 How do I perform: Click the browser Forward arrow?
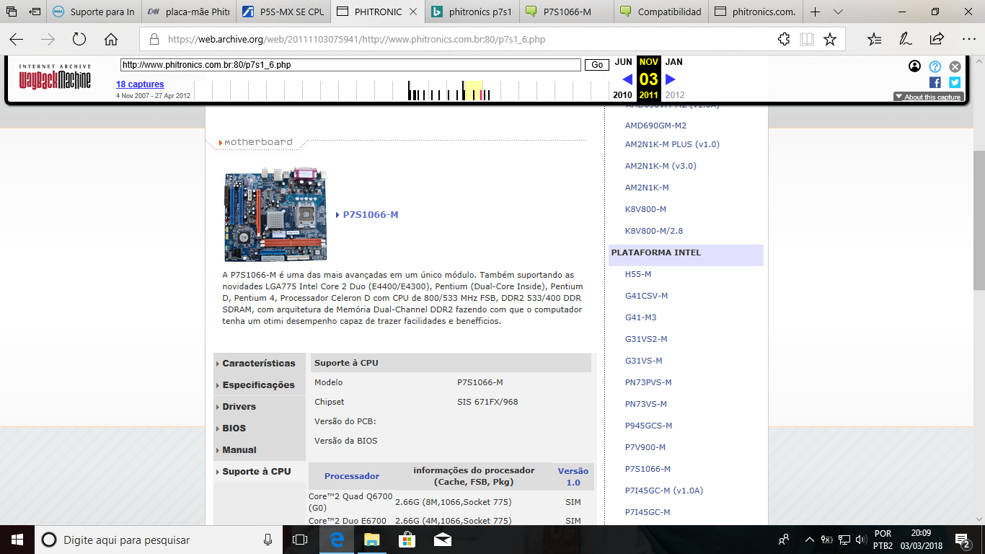click(x=48, y=40)
